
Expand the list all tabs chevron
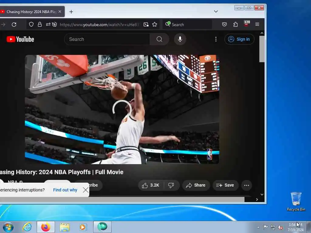[x=216, y=12]
